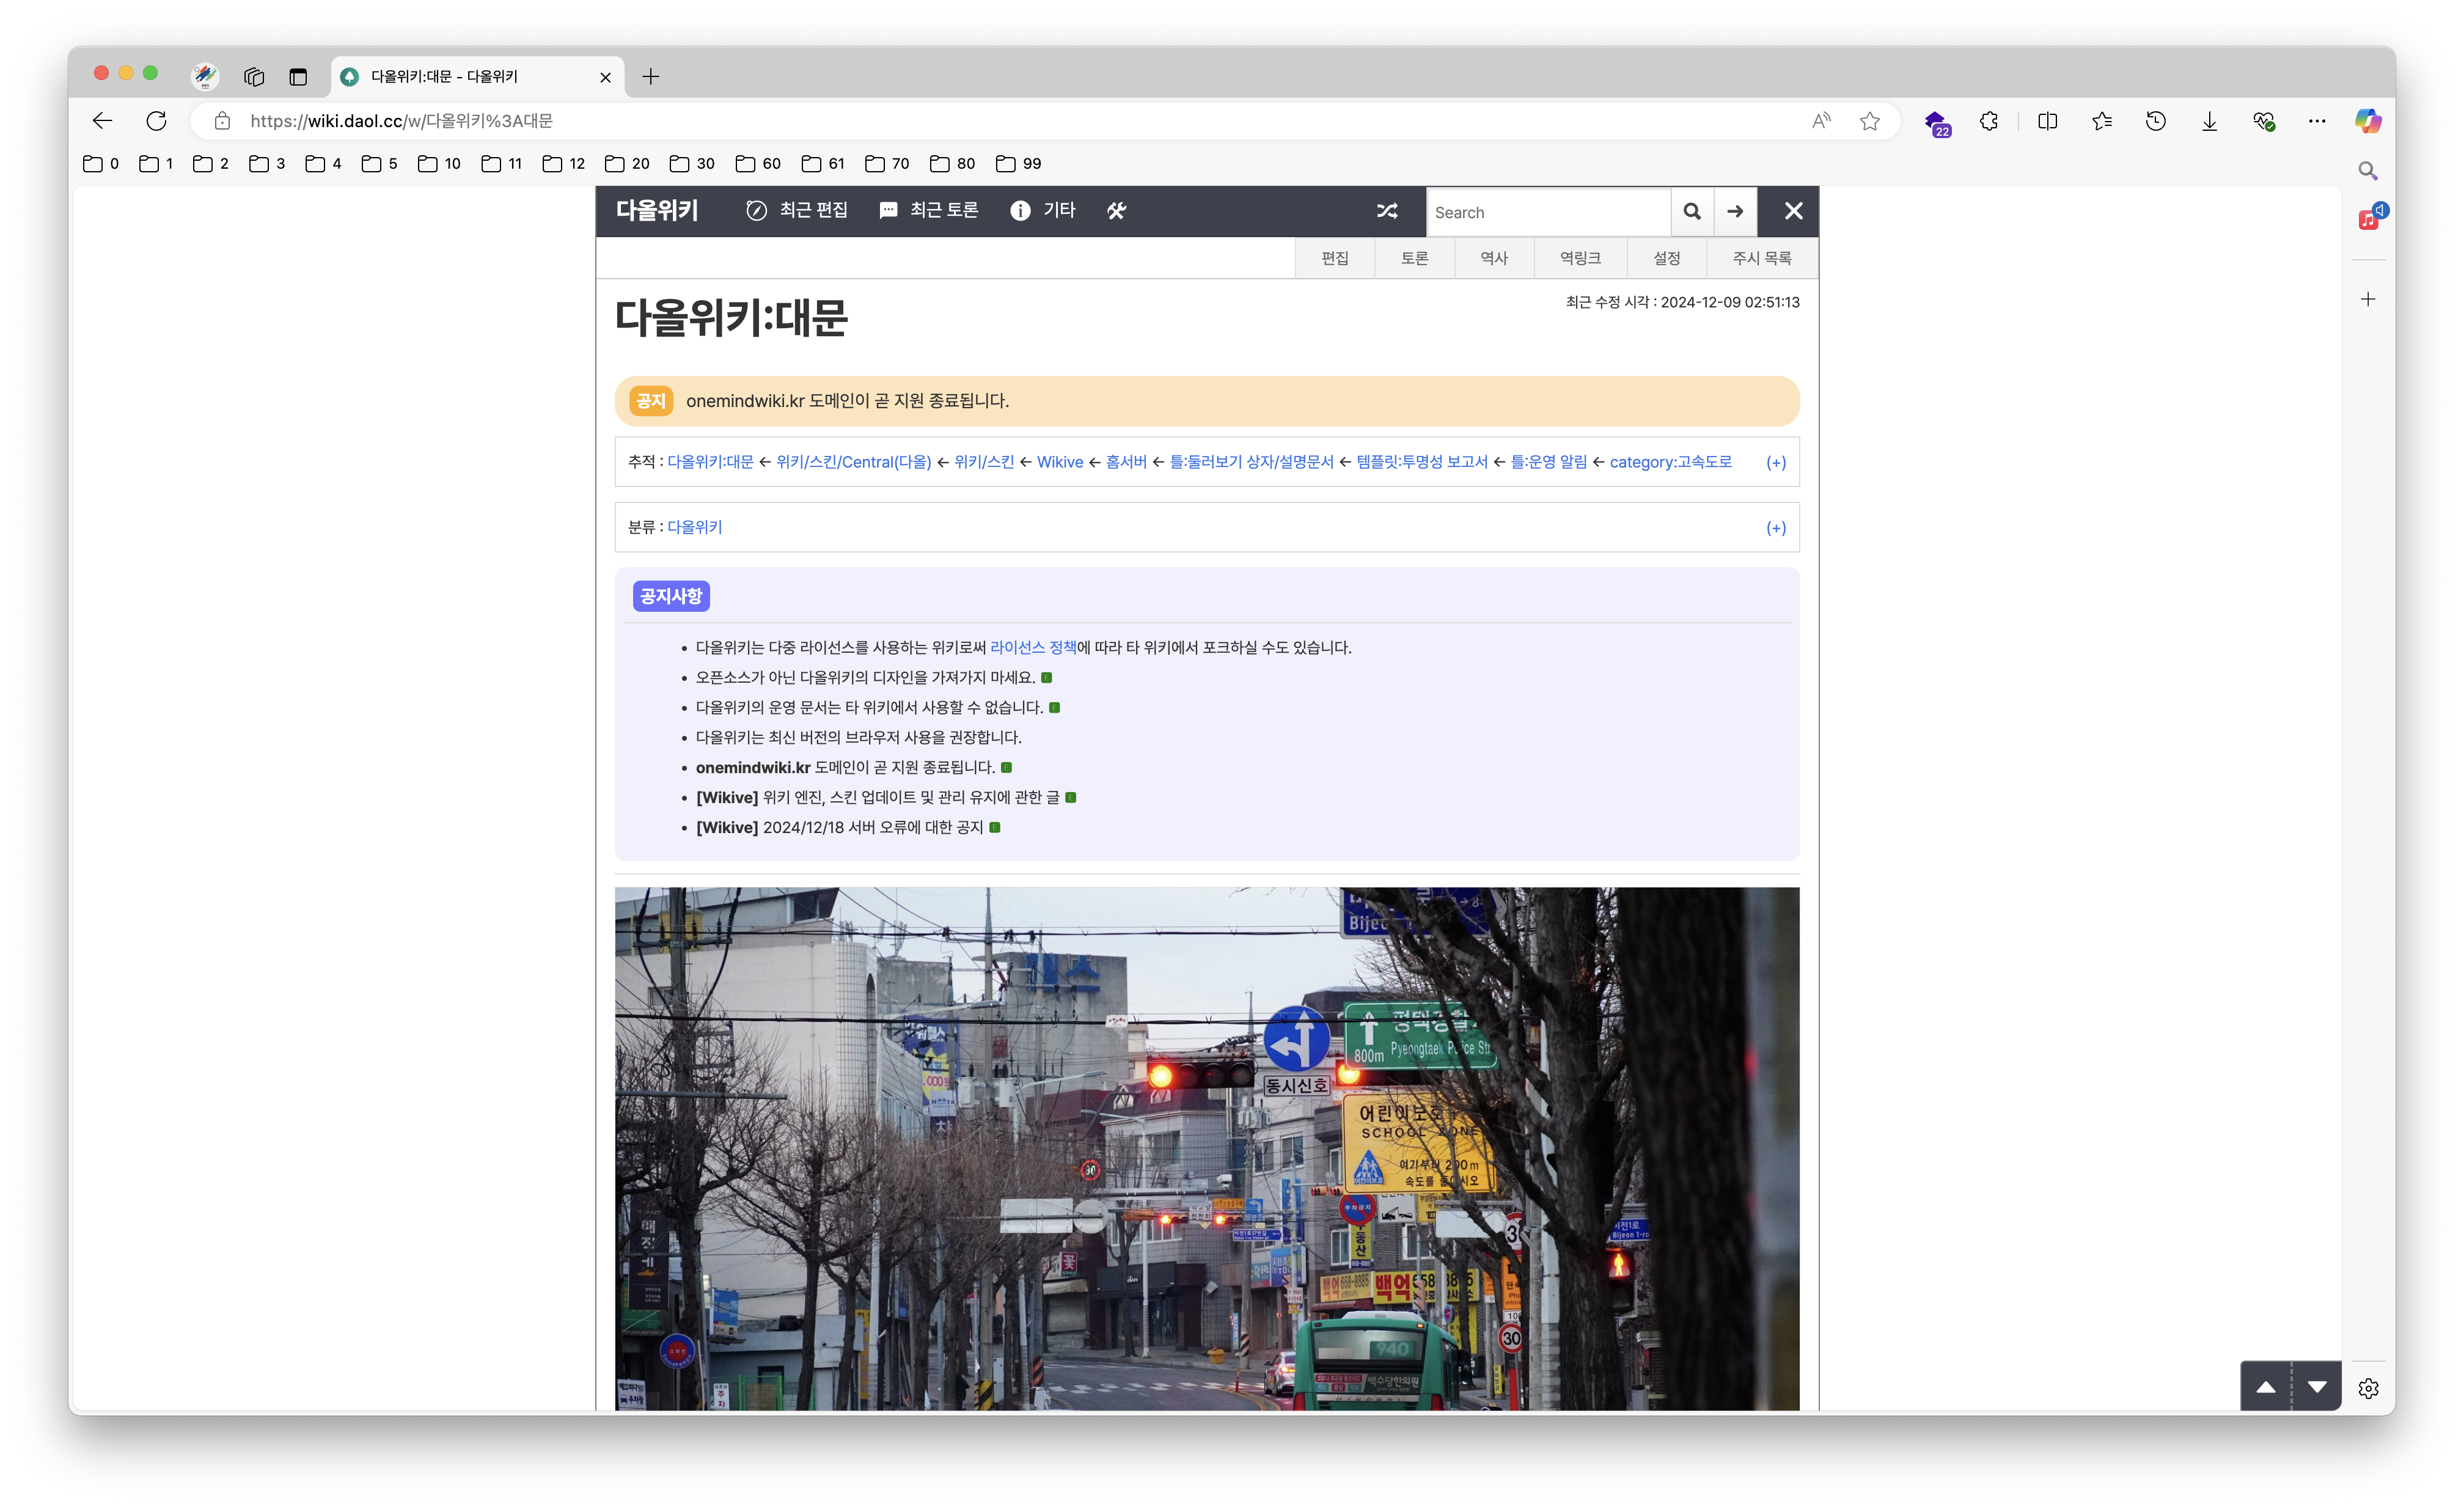Viewport: 2464px width, 1506px height.
Task: Open the extension icon with badge 22
Action: [x=1937, y=123]
